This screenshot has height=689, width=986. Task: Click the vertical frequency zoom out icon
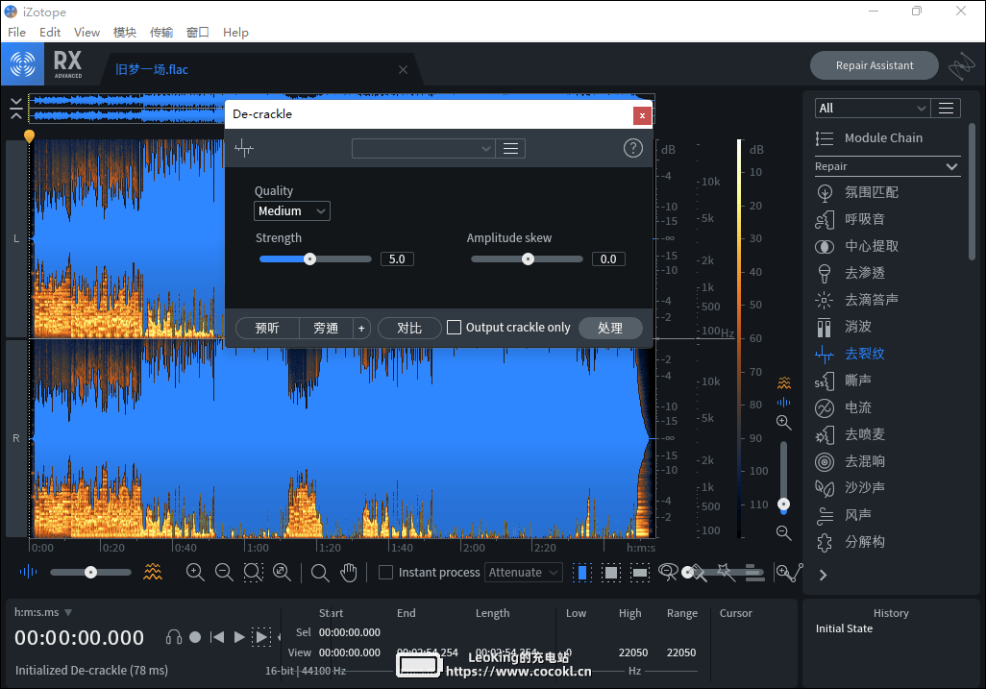(x=783, y=533)
